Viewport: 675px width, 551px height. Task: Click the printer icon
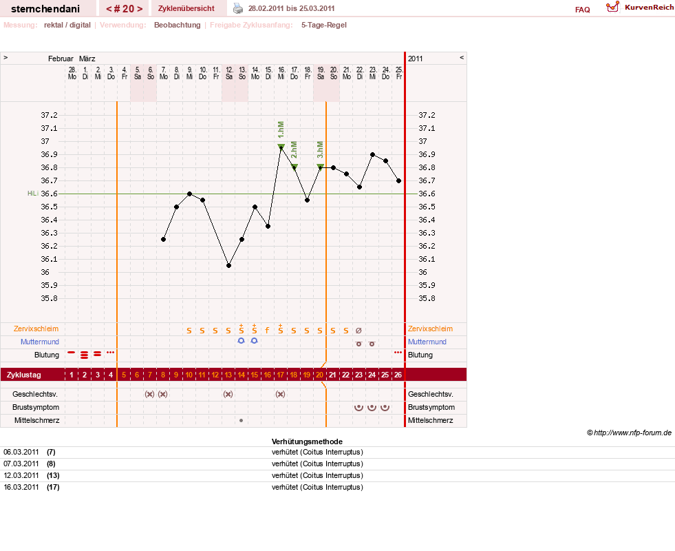point(238,8)
